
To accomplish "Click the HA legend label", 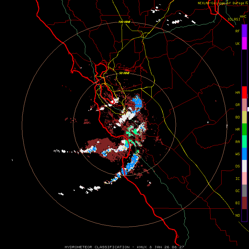I will [237, 93].
